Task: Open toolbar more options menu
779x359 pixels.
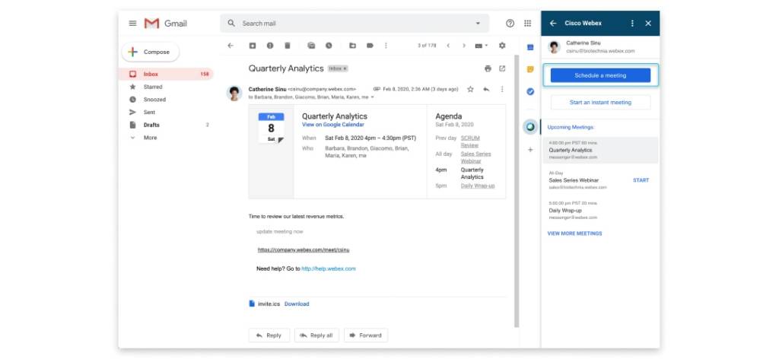Action: point(386,45)
